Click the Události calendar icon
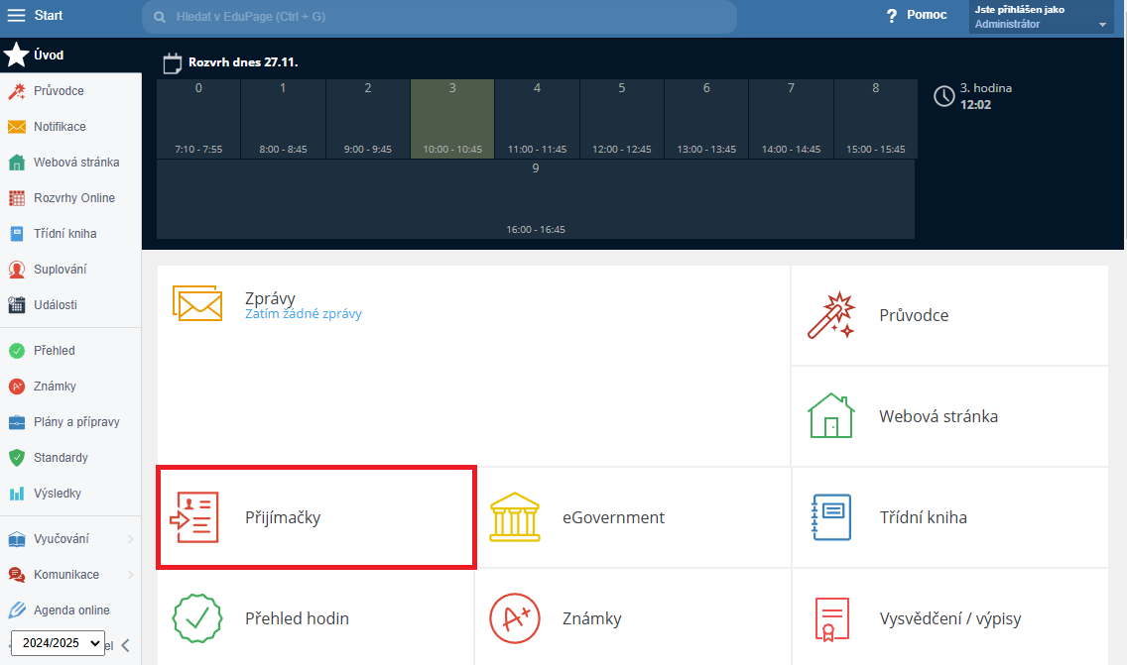 pos(16,304)
